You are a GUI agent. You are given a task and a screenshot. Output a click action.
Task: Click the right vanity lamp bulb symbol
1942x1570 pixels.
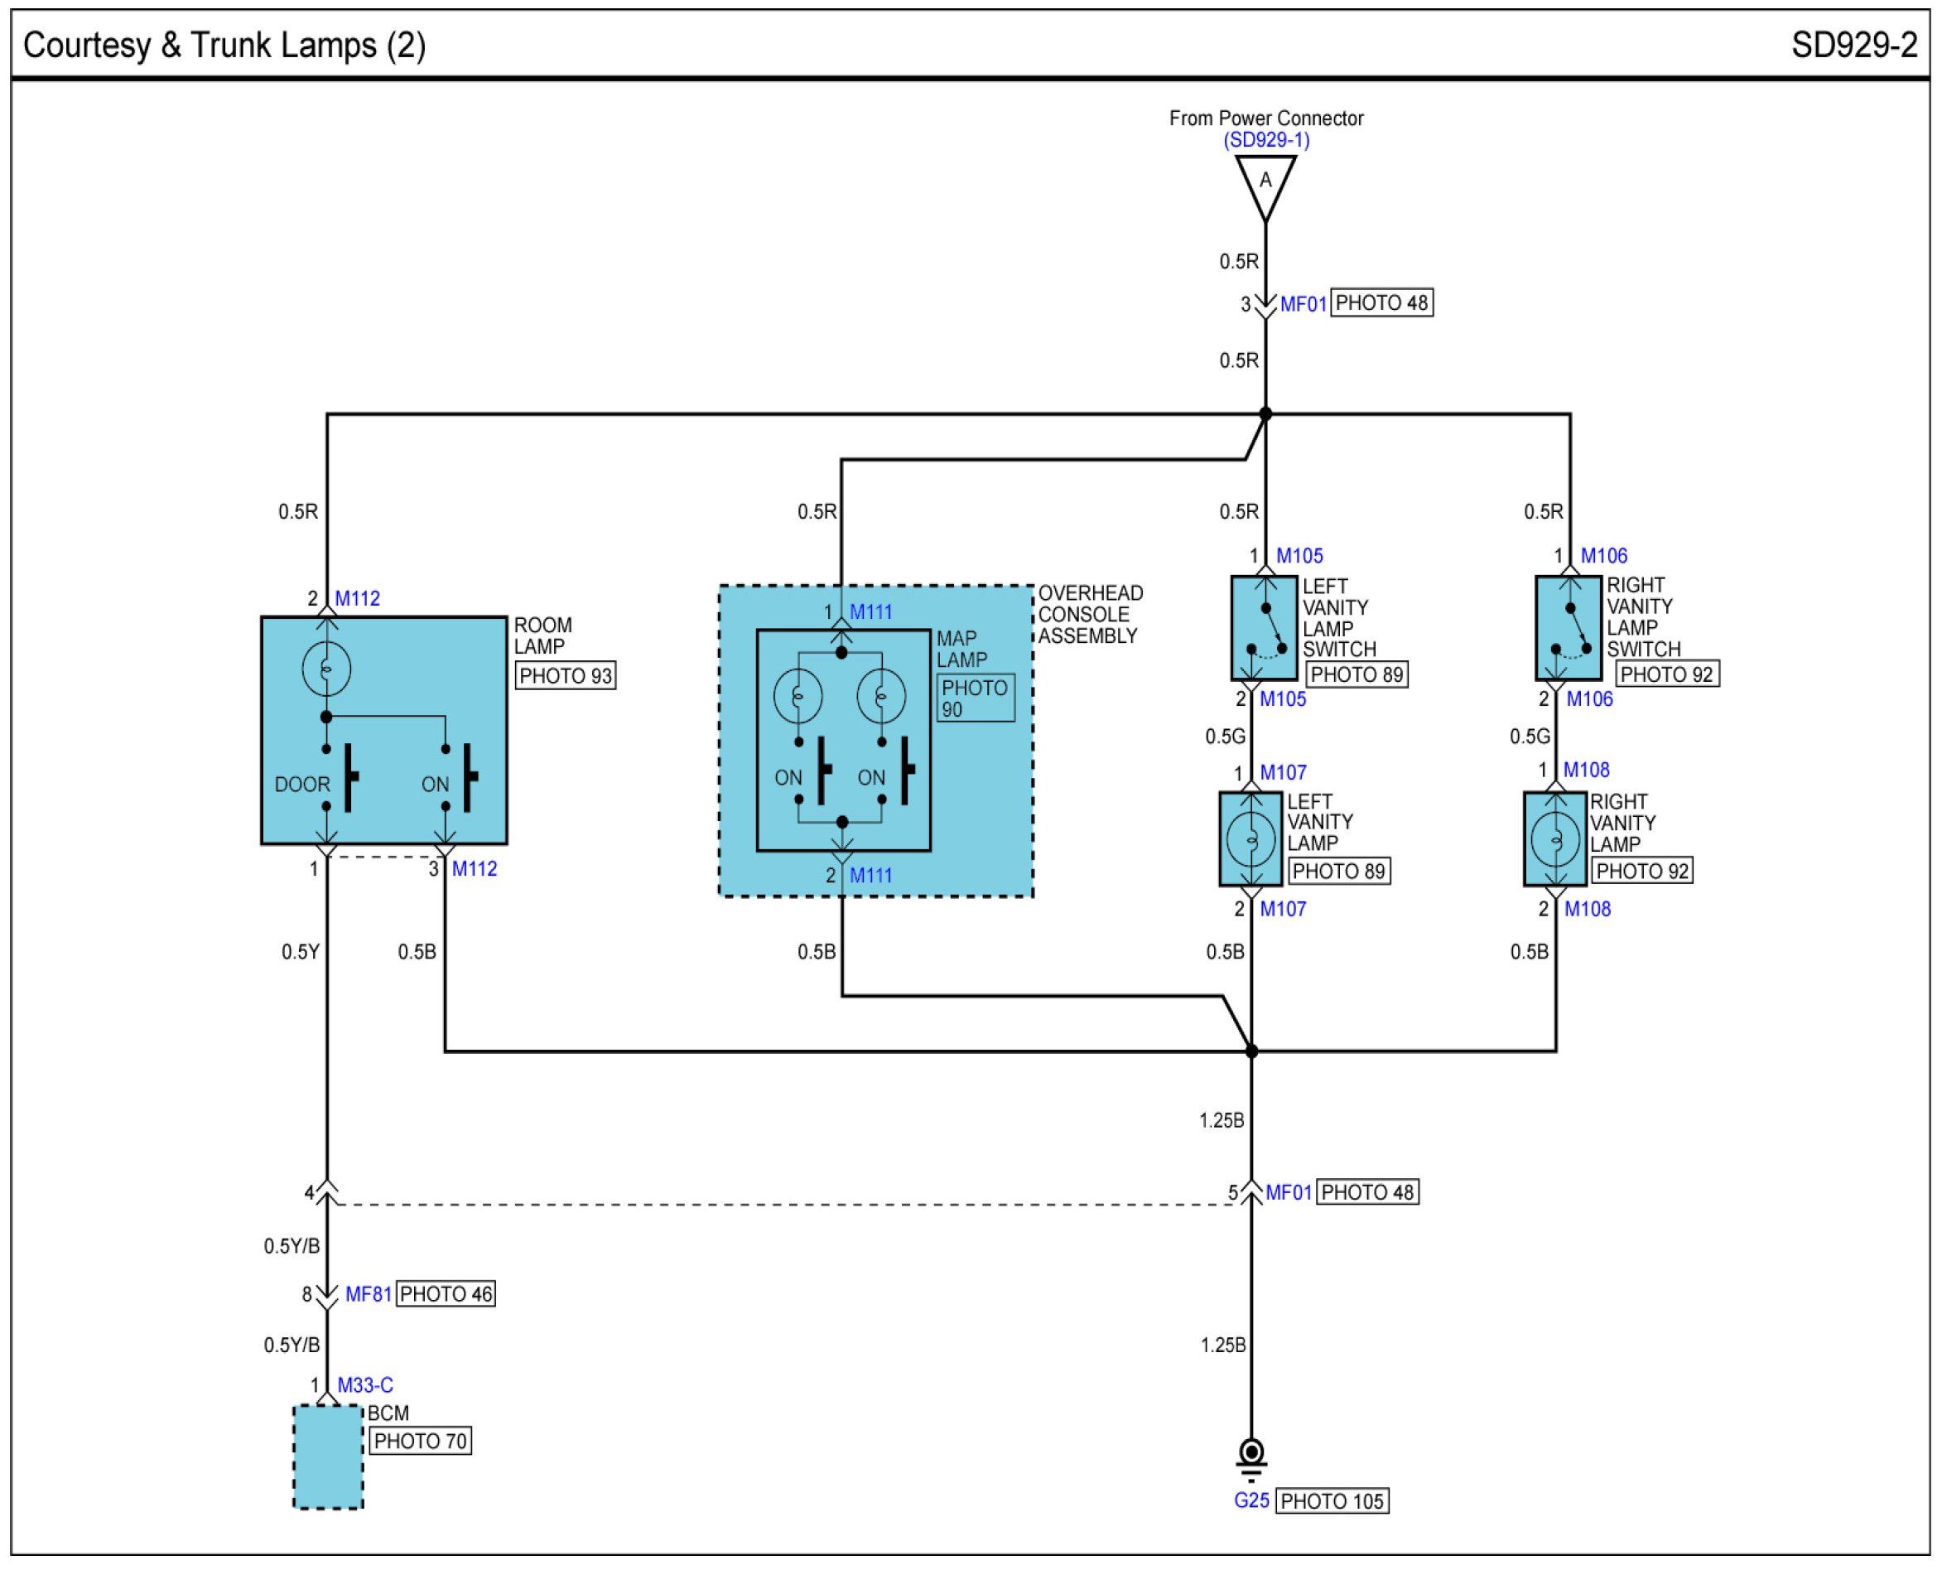1555,838
